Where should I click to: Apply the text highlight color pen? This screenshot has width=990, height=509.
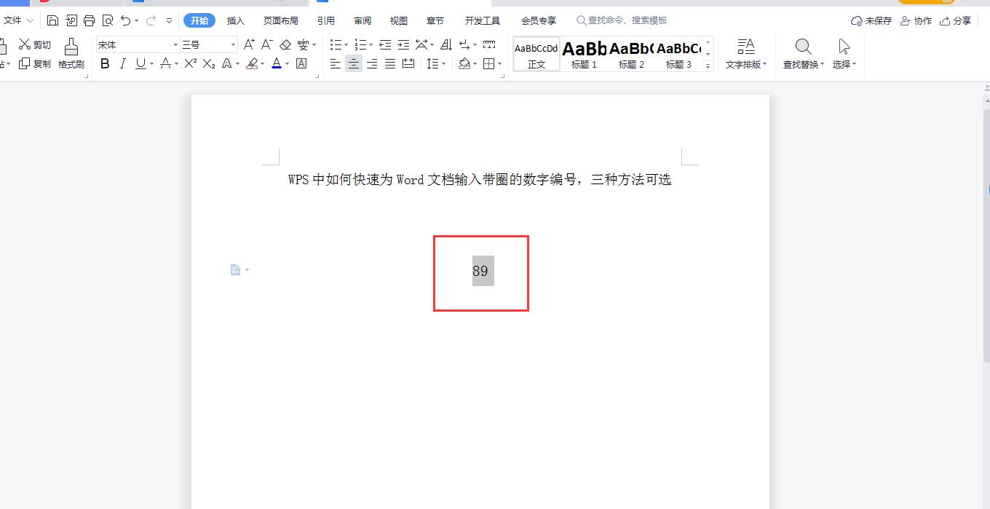pos(252,64)
